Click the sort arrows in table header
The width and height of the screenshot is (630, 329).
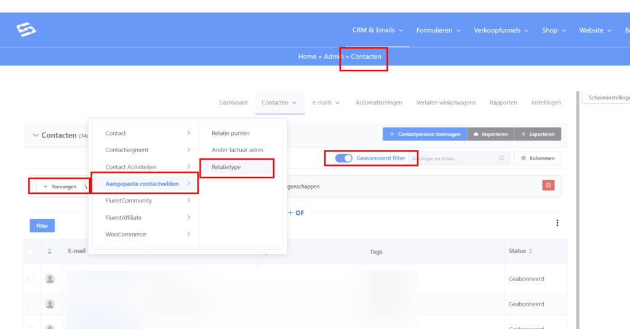point(50,252)
